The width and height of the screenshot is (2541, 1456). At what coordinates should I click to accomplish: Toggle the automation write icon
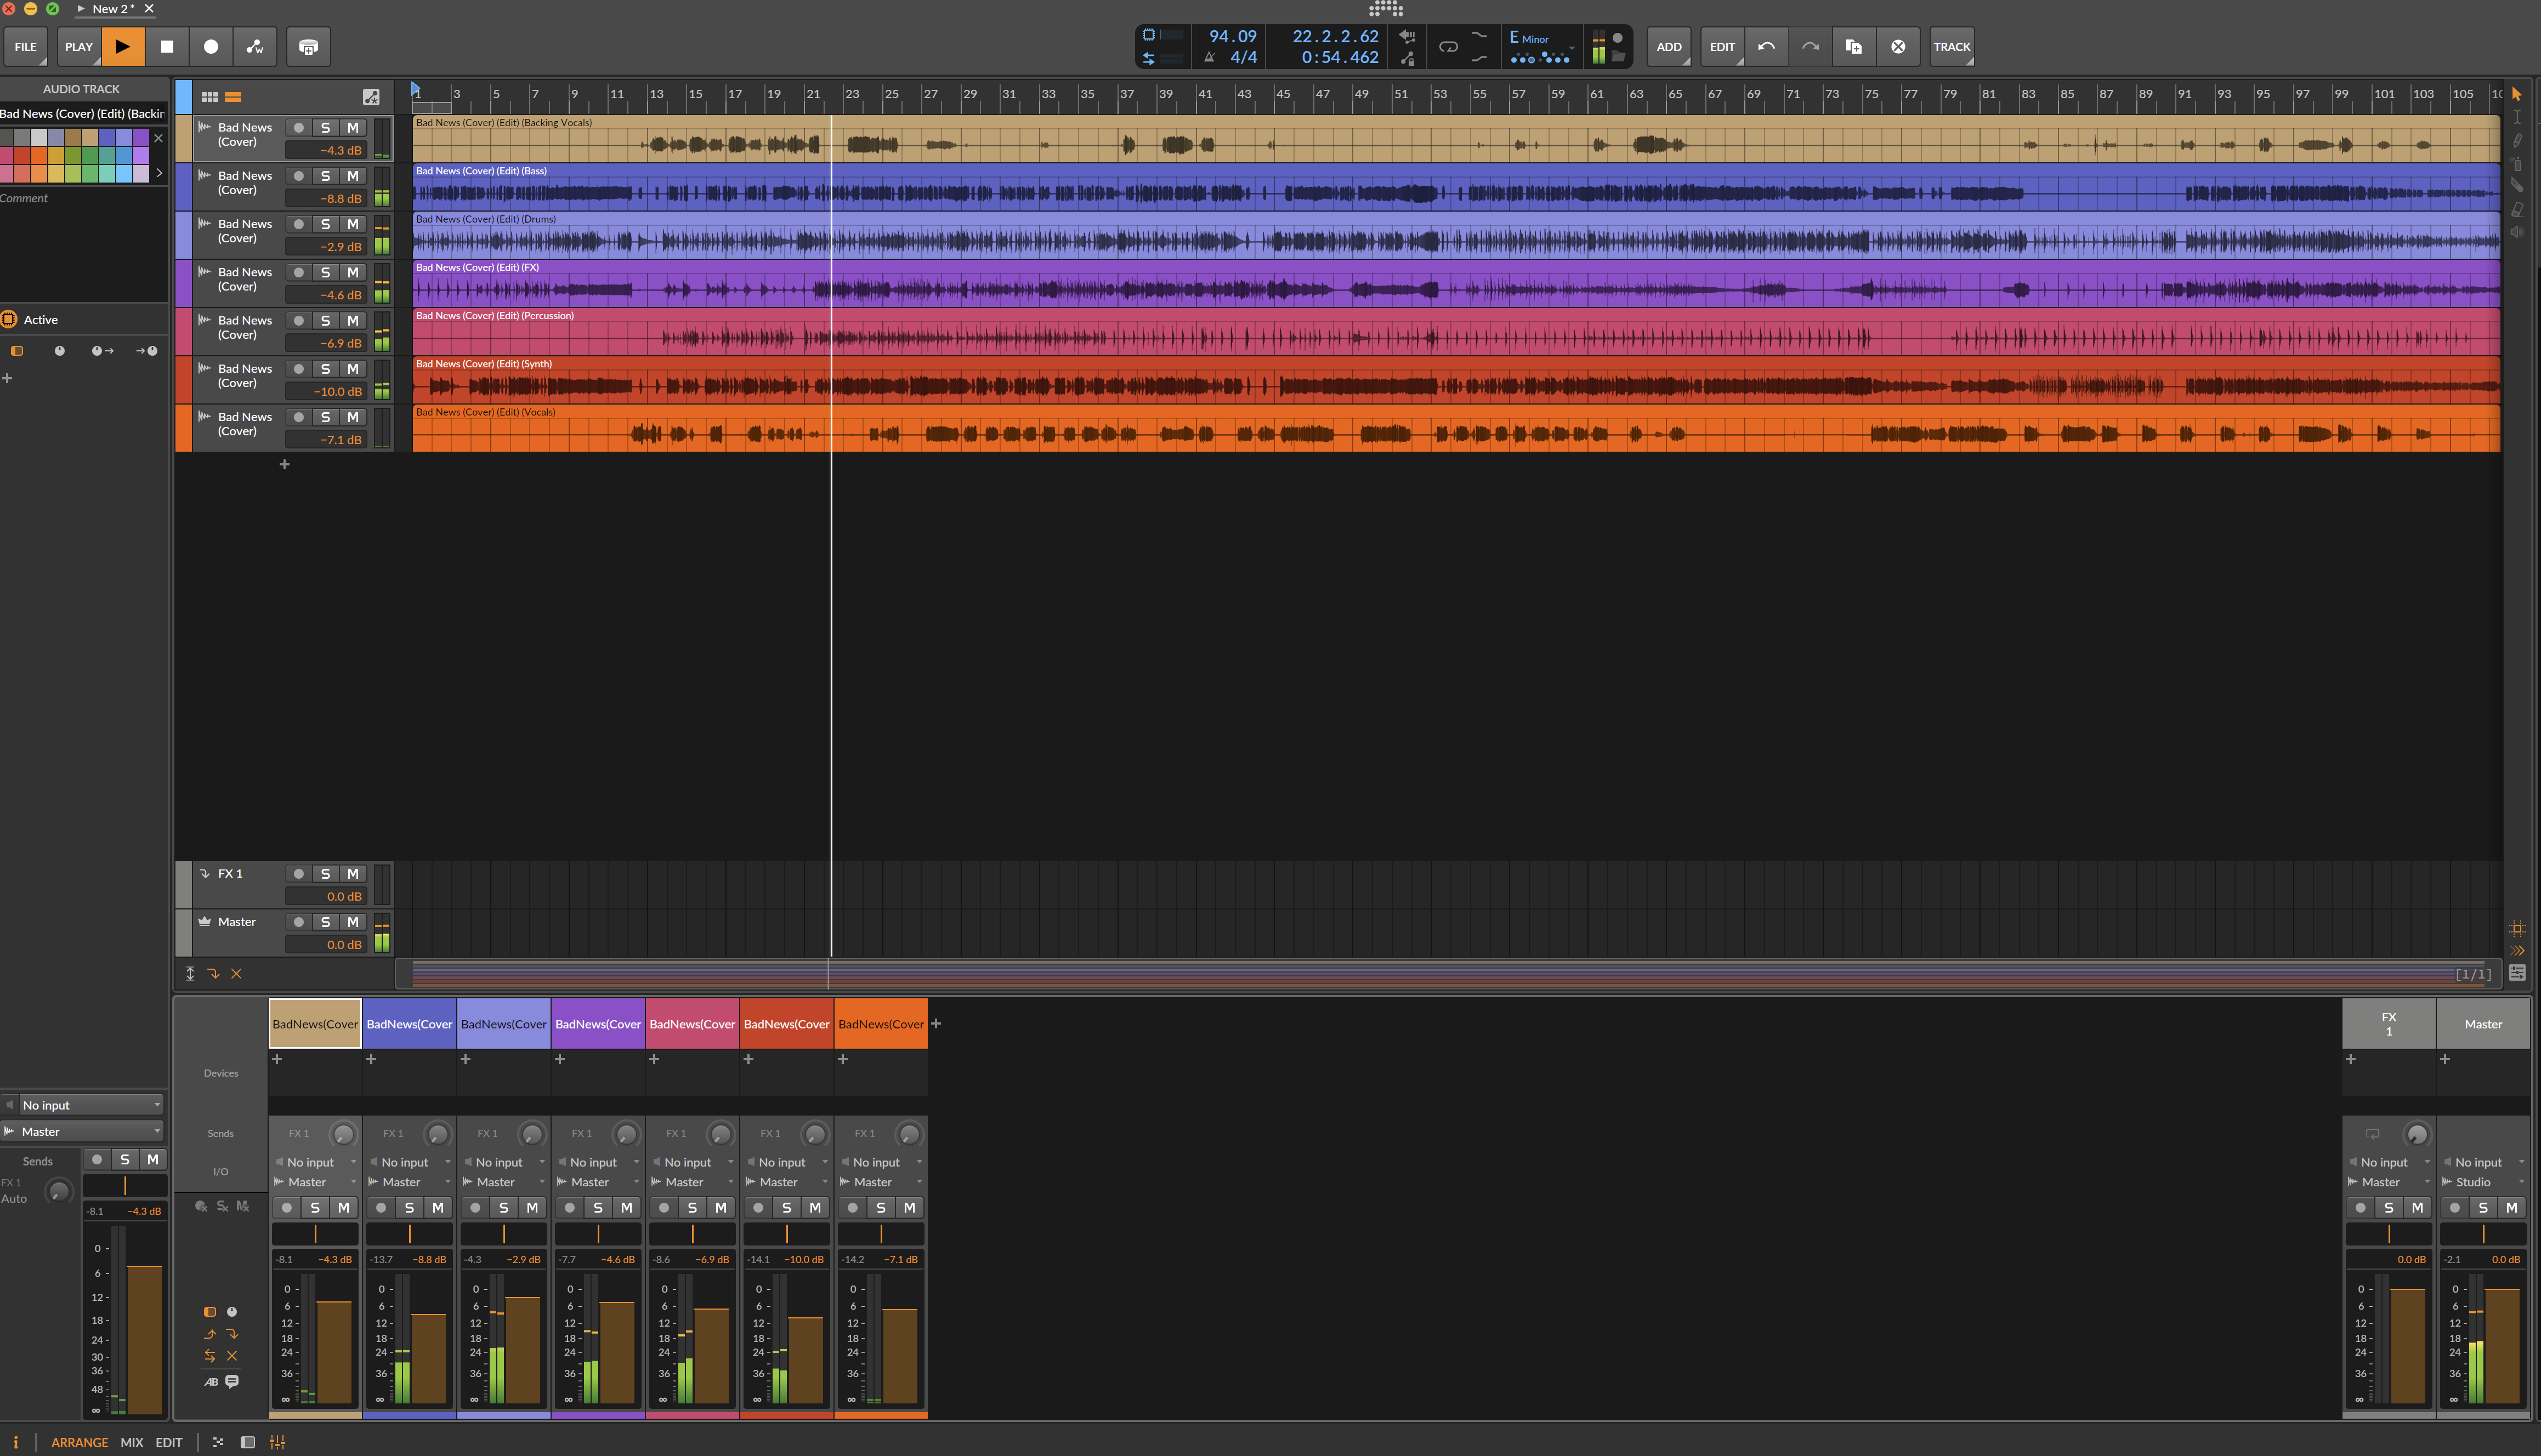(x=255, y=47)
